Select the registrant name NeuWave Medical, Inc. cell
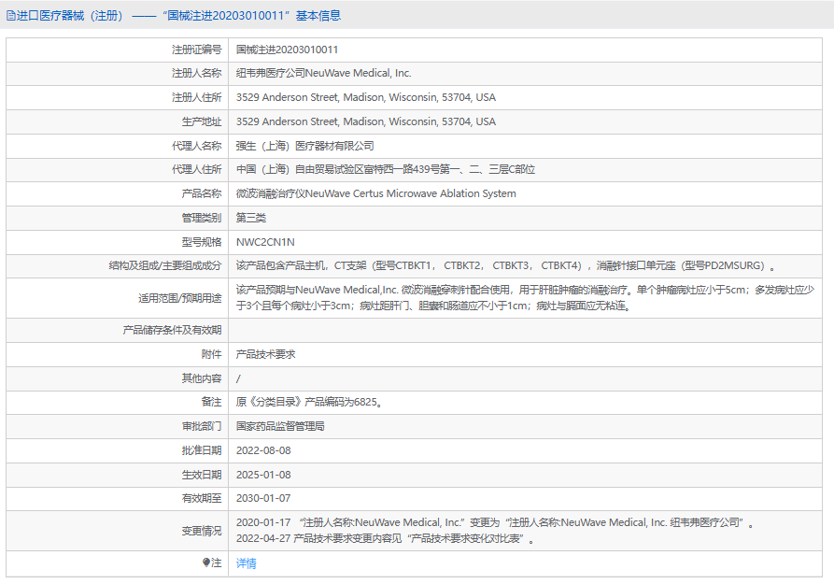 [323, 73]
